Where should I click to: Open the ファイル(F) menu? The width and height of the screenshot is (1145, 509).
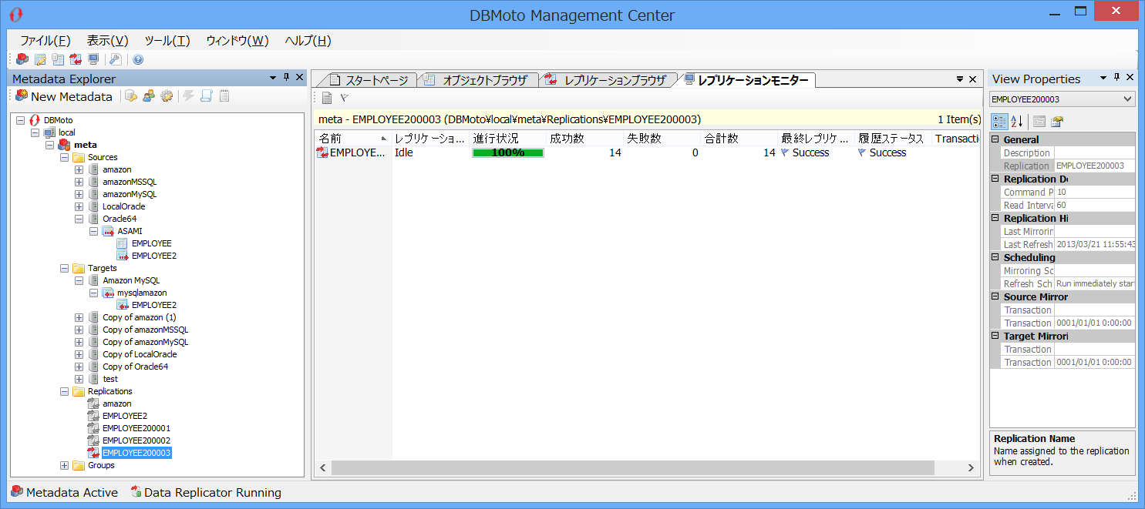[45, 41]
